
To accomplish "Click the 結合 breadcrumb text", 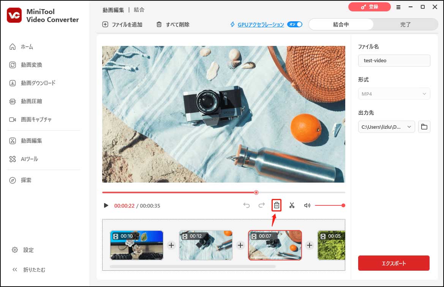I will [x=139, y=10].
